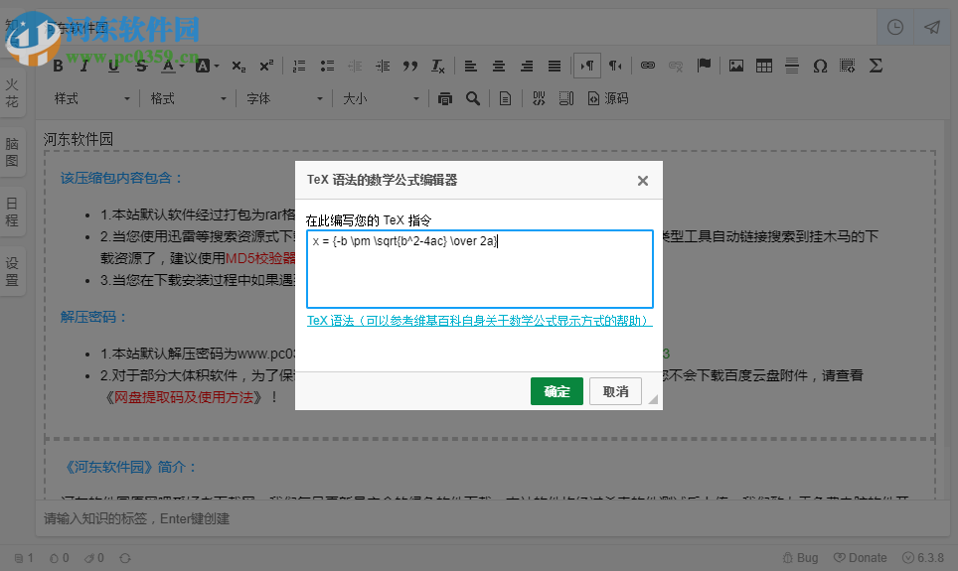Click the print icon
The height and width of the screenshot is (571, 958).
(x=445, y=98)
